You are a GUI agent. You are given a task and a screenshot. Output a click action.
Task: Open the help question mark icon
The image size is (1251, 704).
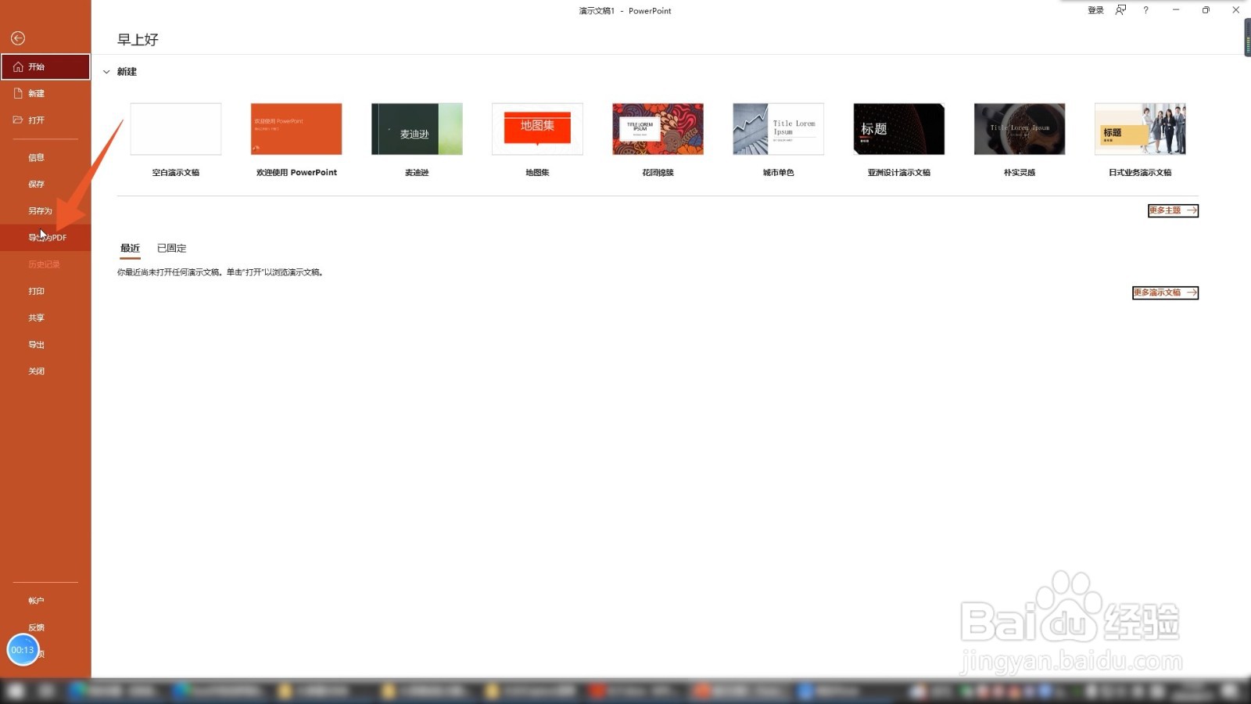pyautogui.click(x=1145, y=10)
